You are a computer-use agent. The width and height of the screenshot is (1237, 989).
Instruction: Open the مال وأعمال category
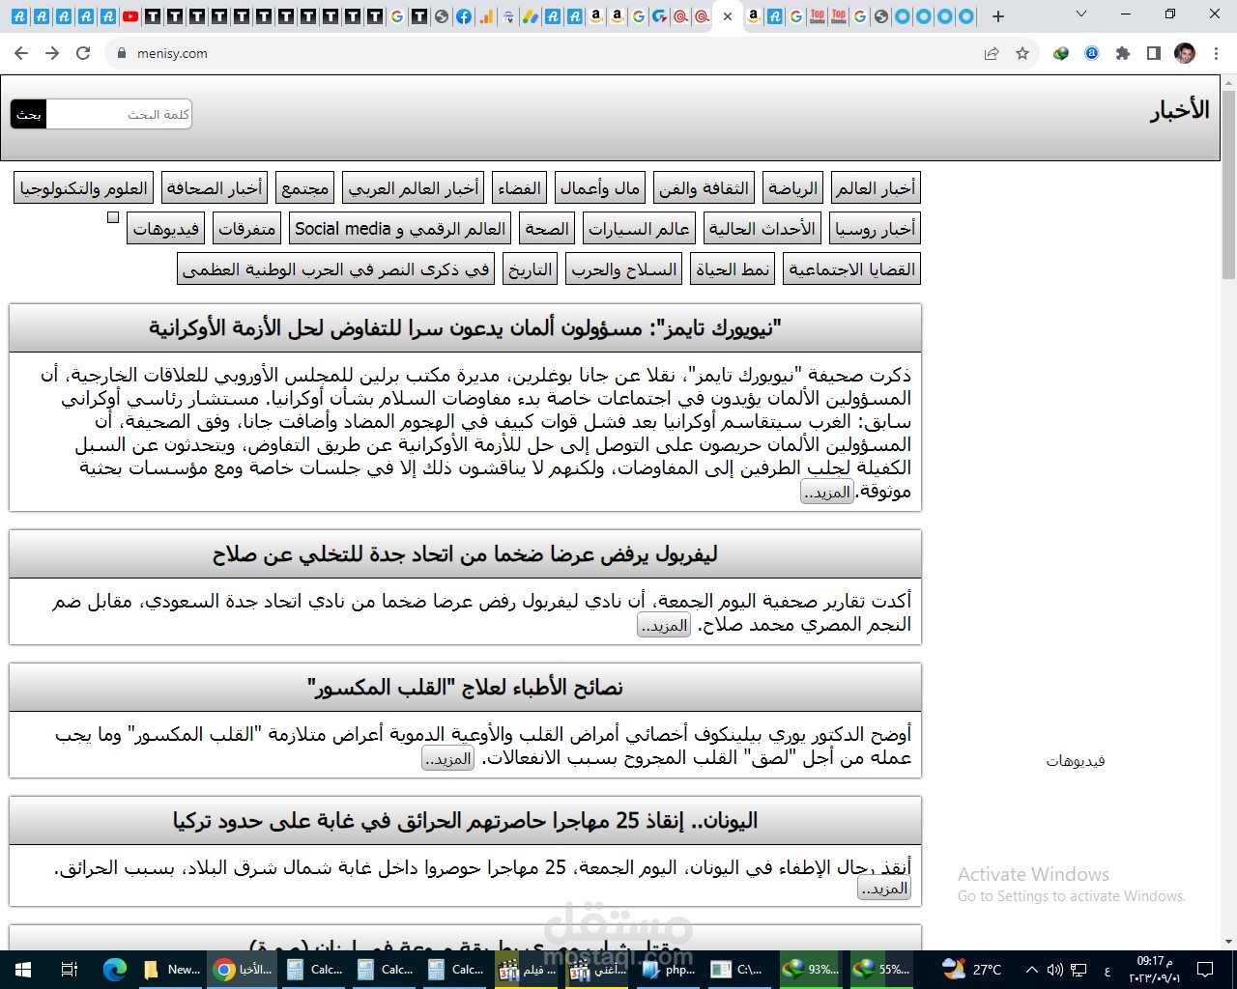pos(600,188)
